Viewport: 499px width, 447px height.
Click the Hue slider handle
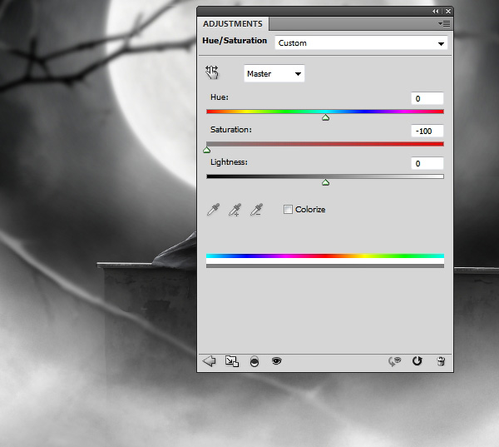(325, 117)
